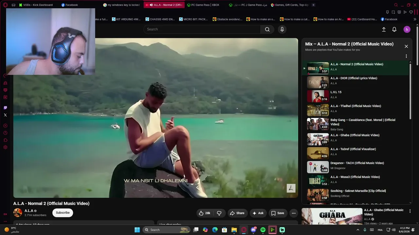Open the MICRO BIT: PACK bookmark

pyautogui.click(x=193, y=19)
